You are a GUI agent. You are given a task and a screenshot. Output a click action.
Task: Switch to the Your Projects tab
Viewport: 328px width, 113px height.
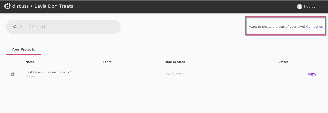[x=23, y=49]
